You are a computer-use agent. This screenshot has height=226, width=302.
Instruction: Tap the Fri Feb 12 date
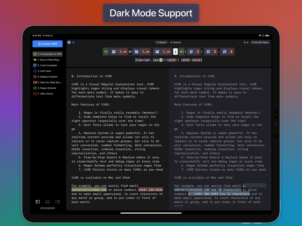point(48,36)
